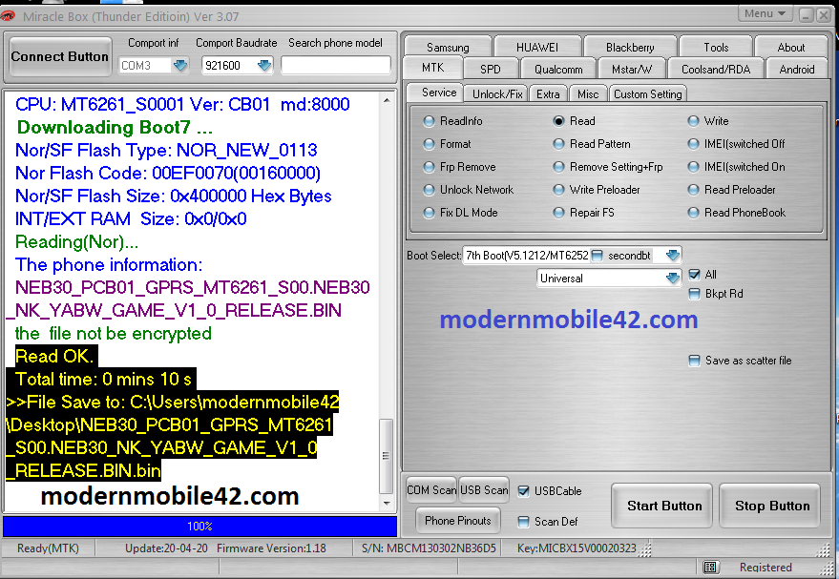Image resolution: width=839 pixels, height=579 pixels.
Task: Select the Unlock Network radio option
Action: pos(429,190)
